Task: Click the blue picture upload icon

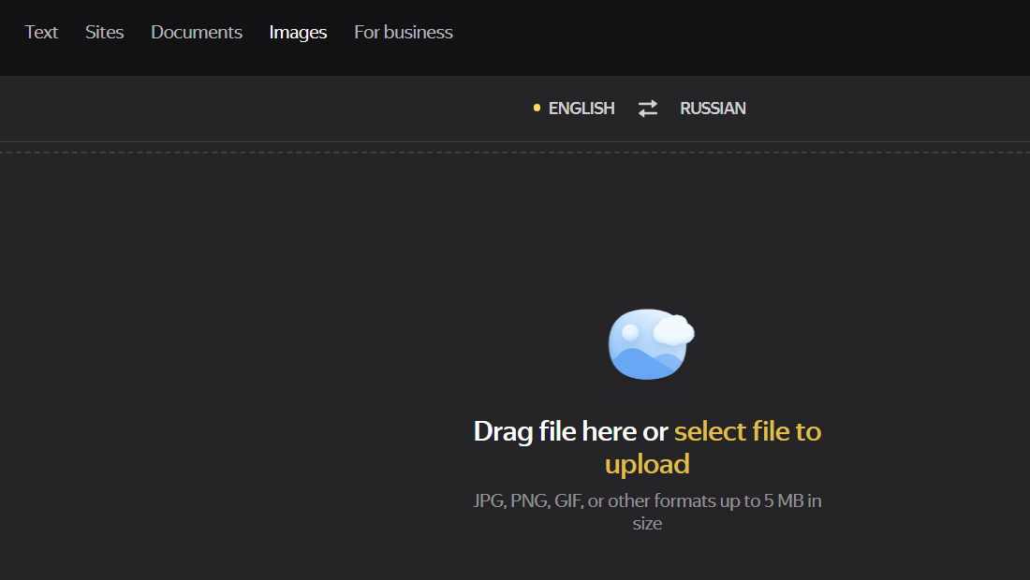Action: pos(651,344)
